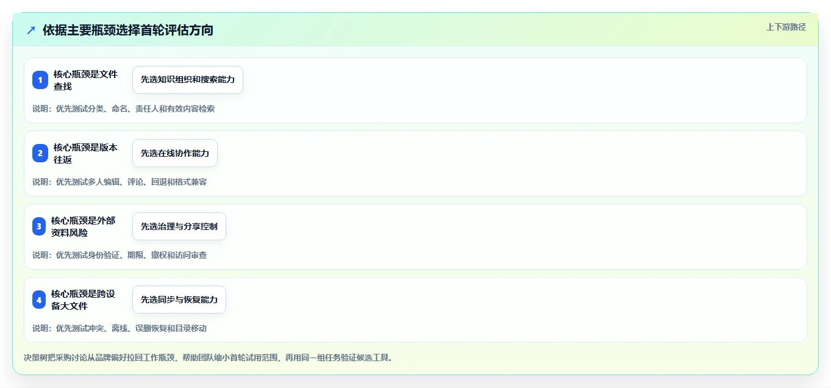831x388 pixels.
Task: Click the footer text starting with 决策树把采购讨论
Action: [x=209, y=357]
